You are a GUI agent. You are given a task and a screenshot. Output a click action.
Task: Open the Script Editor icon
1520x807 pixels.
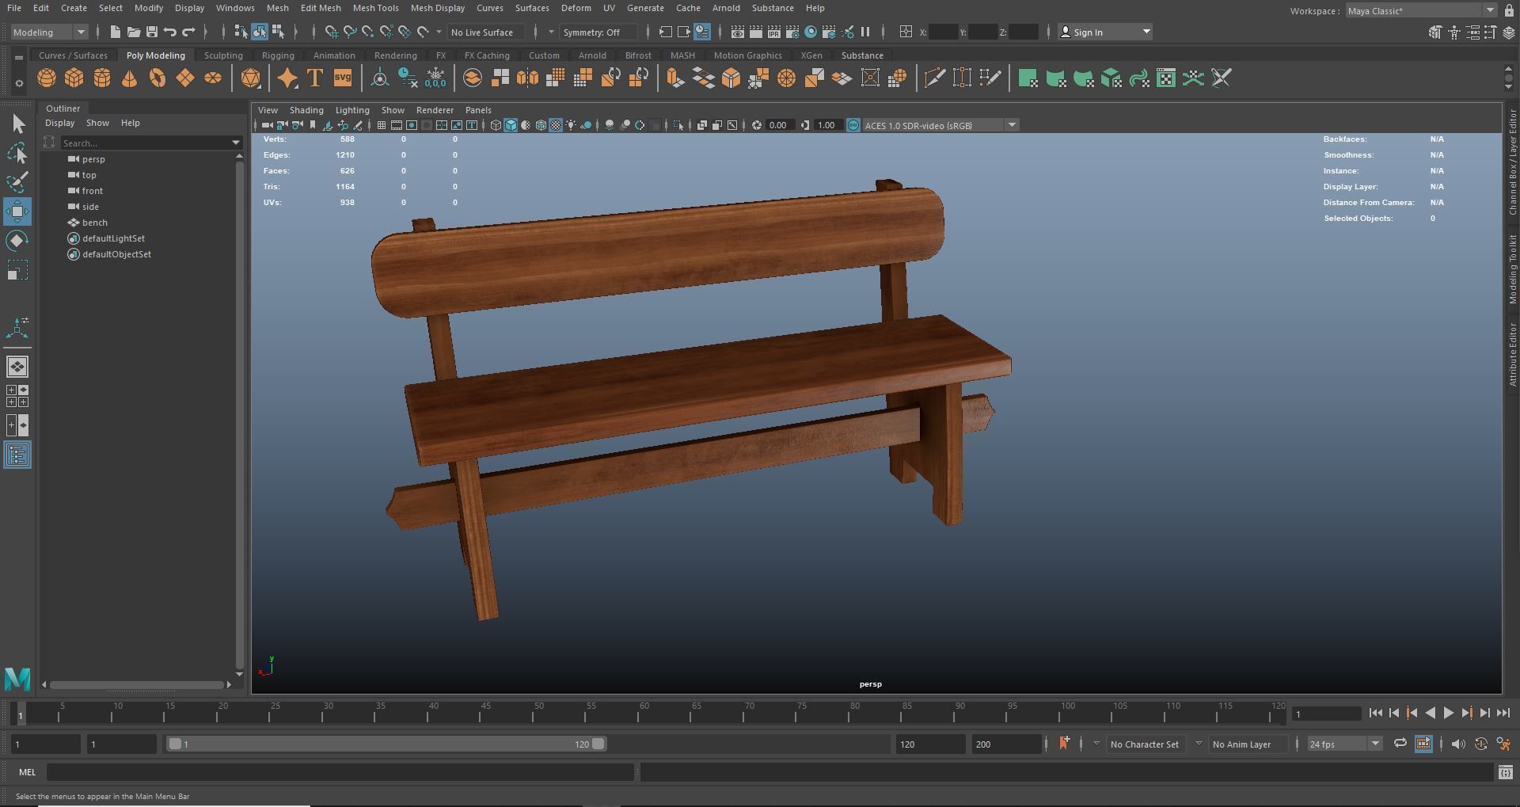pos(1505,772)
